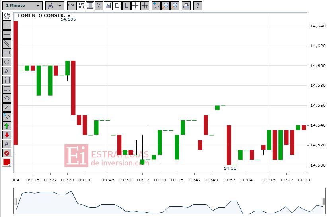Viewport: 327px width, 217px height.
Task: Select the hand pan tool
Action: [7, 16]
